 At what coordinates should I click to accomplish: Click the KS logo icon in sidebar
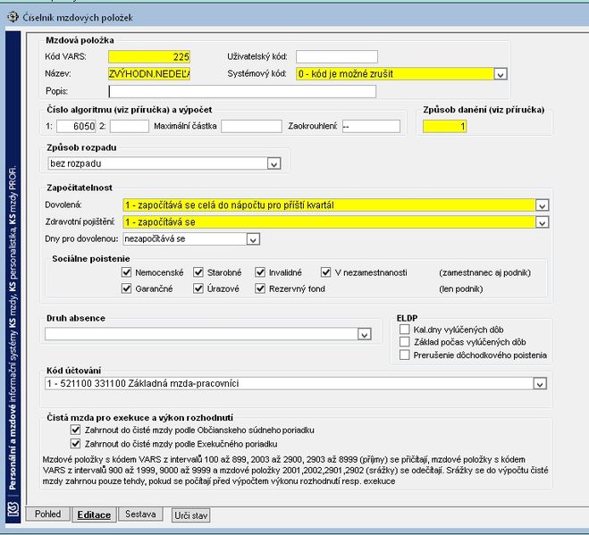[x=13, y=508]
